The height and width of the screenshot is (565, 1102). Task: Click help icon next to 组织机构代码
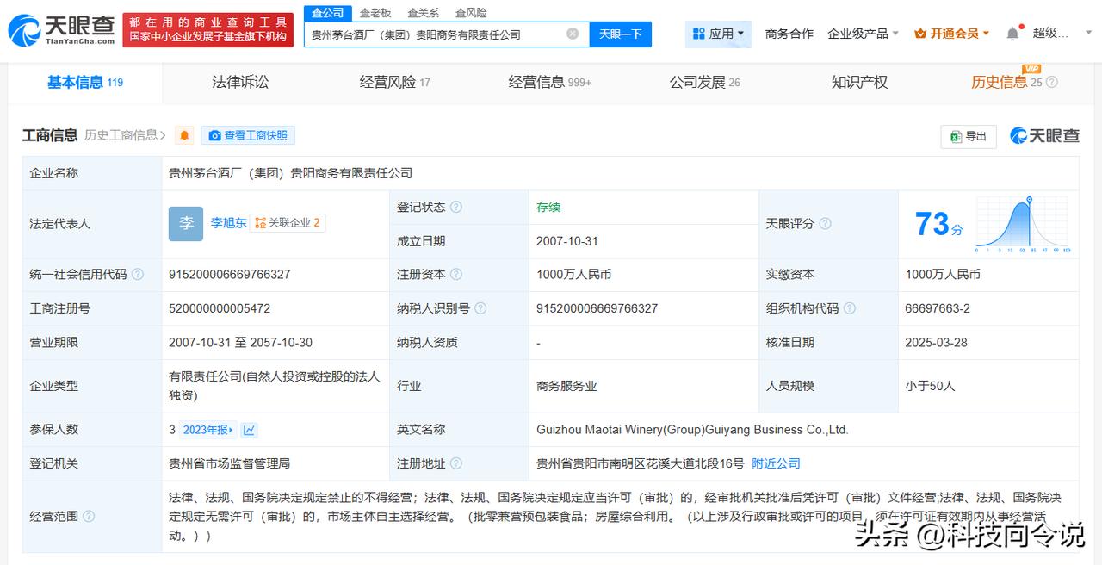850,307
